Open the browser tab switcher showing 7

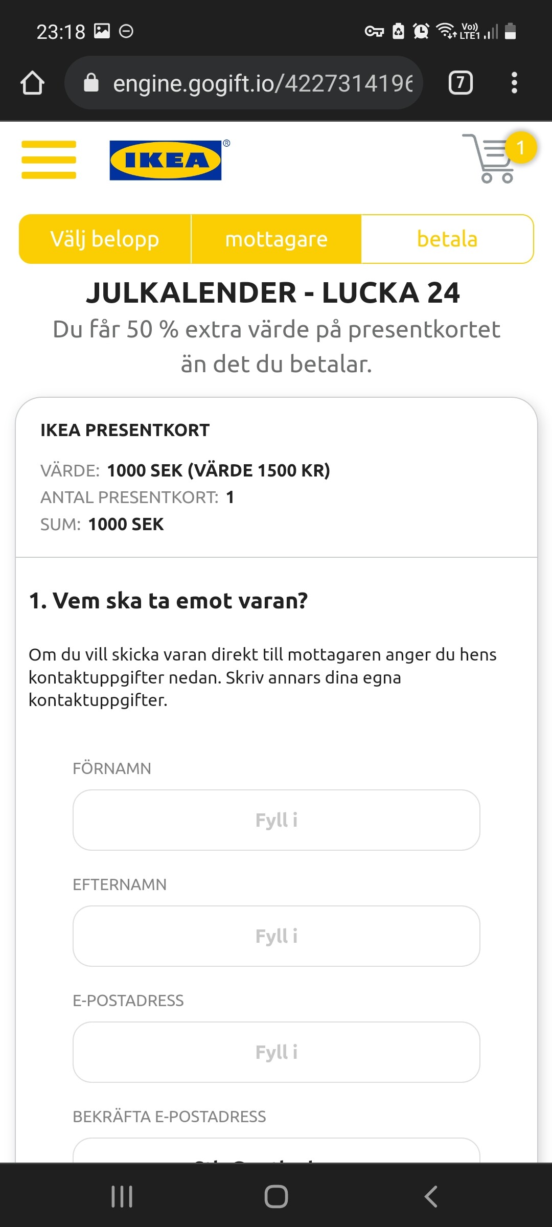click(x=460, y=83)
